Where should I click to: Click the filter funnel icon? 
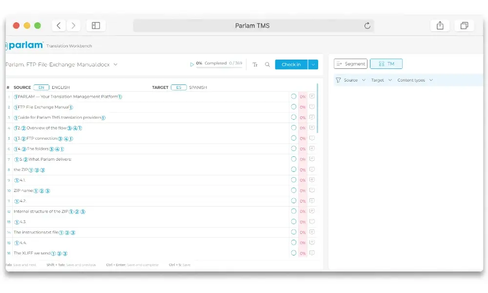pyautogui.click(x=338, y=80)
